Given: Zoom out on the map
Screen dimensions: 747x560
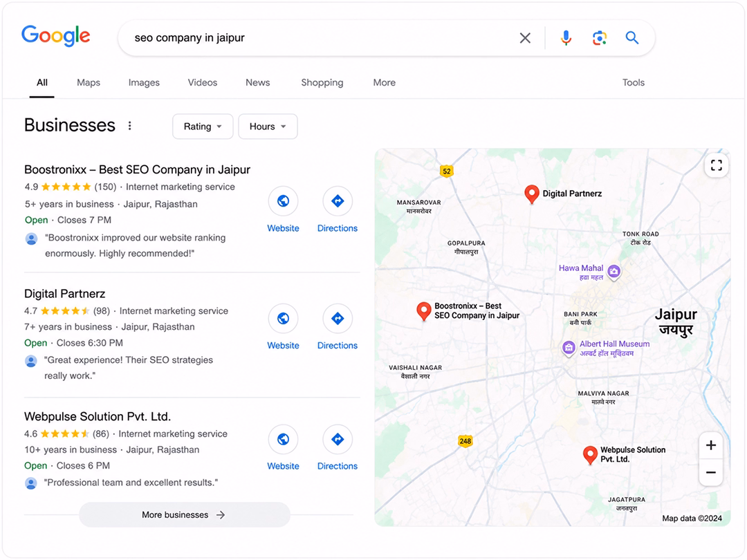Looking at the screenshot, I should point(711,472).
